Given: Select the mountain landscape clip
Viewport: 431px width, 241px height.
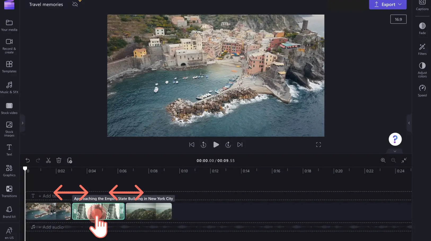Looking at the screenshot, I should click(149, 211).
